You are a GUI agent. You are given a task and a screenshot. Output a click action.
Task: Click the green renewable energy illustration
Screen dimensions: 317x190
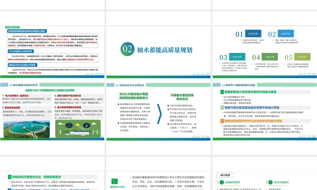pos(78,129)
